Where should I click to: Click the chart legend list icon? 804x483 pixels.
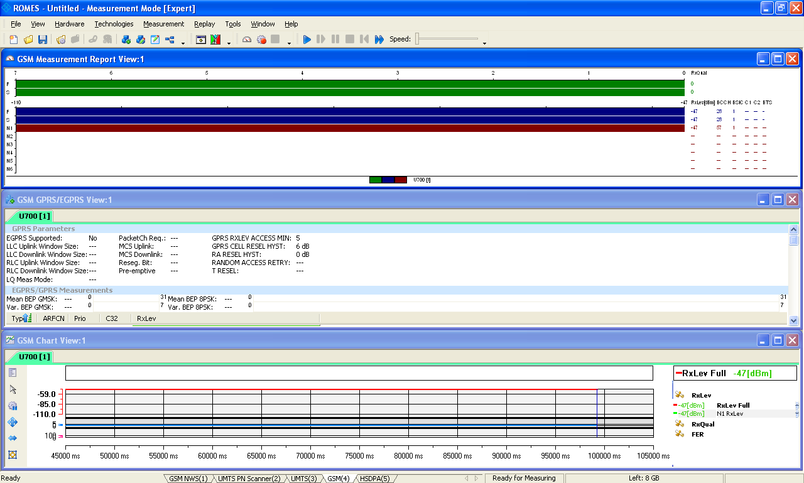[x=13, y=373]
